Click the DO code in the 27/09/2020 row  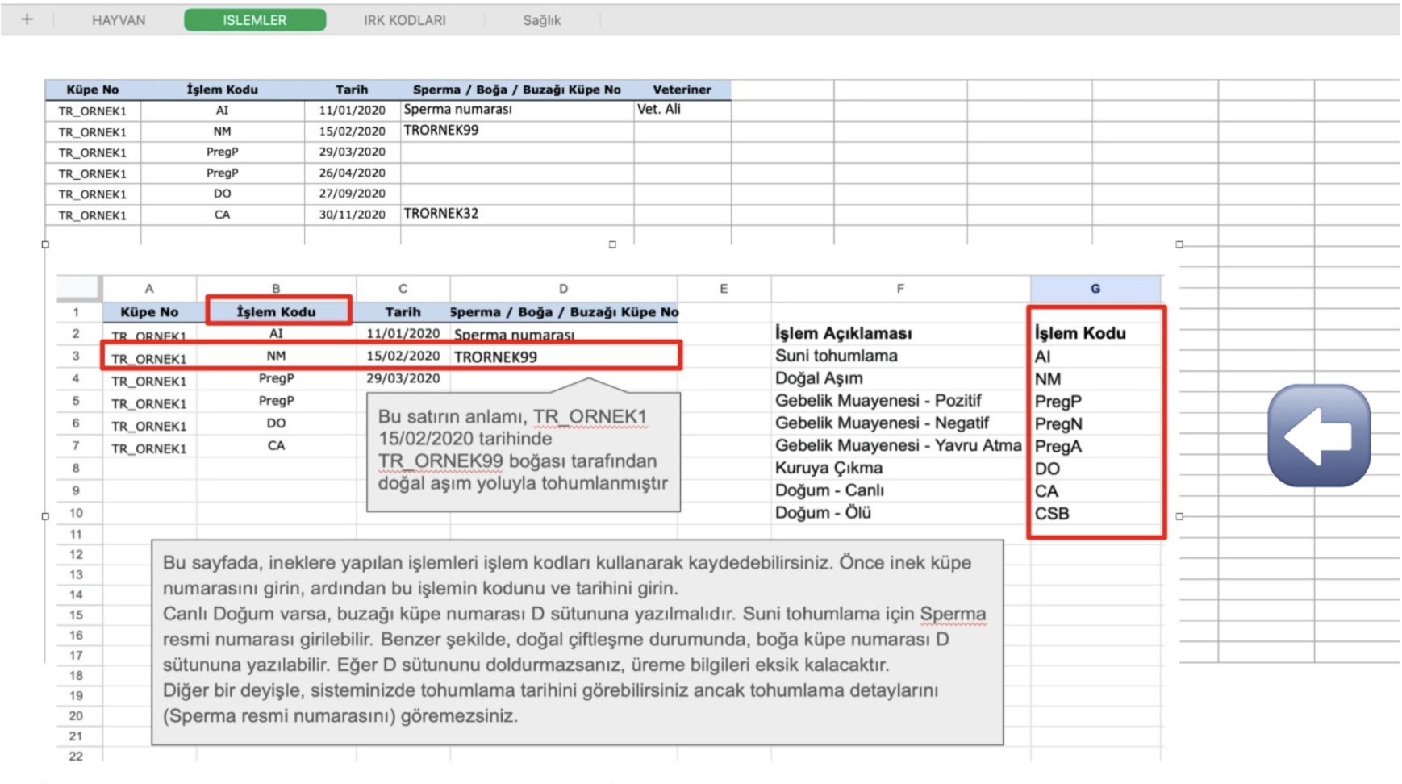point(223,194)
